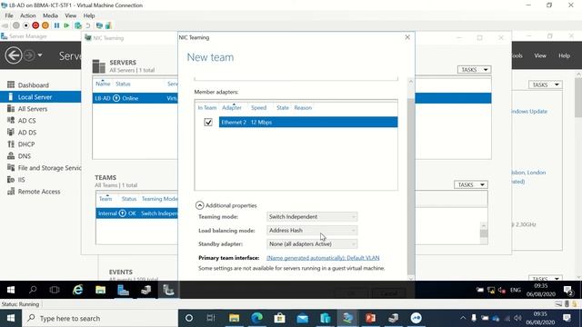The image size is (582, 327).
Task: Select Remote Access in sidebar
Action: (x=39, y=192)
